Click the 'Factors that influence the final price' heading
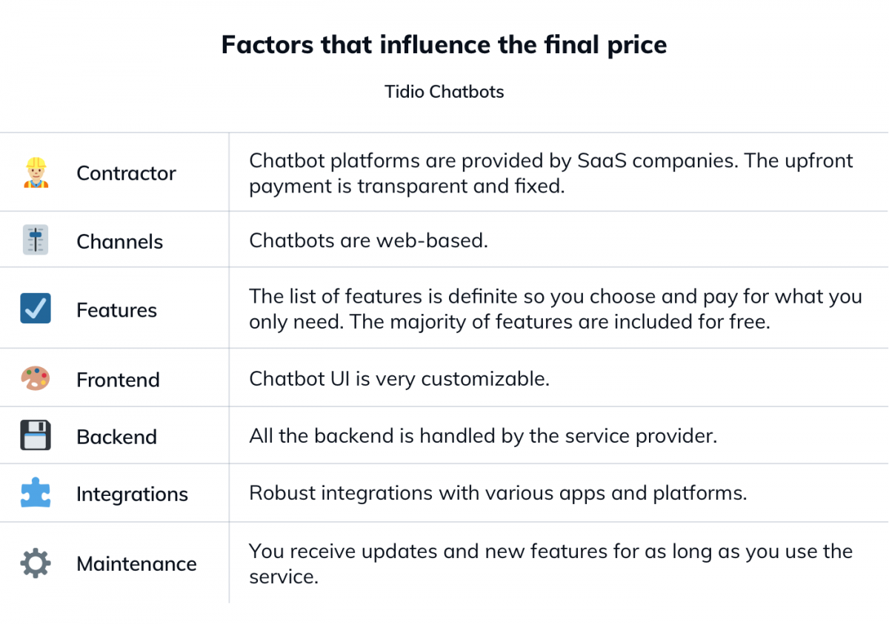The width and height of the screenshot is (889, 624). pos(444,44)
